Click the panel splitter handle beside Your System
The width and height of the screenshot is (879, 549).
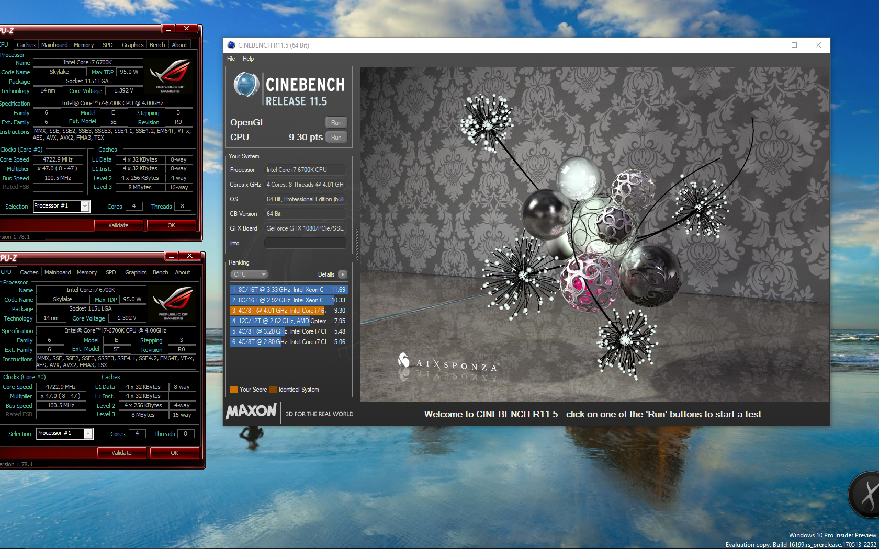click(357, 244)
